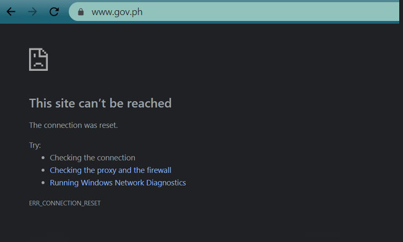Launch Running Windows Network Diagnostics
The image size is (403, 242).
(118, 182)
